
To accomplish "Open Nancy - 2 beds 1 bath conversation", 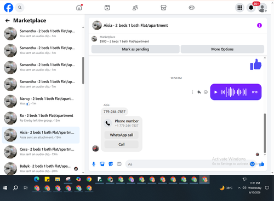I will coord(41,101).
